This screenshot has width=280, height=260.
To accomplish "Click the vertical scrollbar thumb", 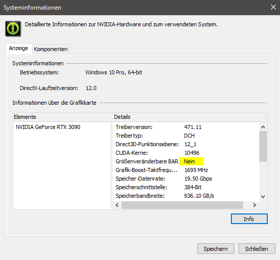I will [x=263, y=147].
